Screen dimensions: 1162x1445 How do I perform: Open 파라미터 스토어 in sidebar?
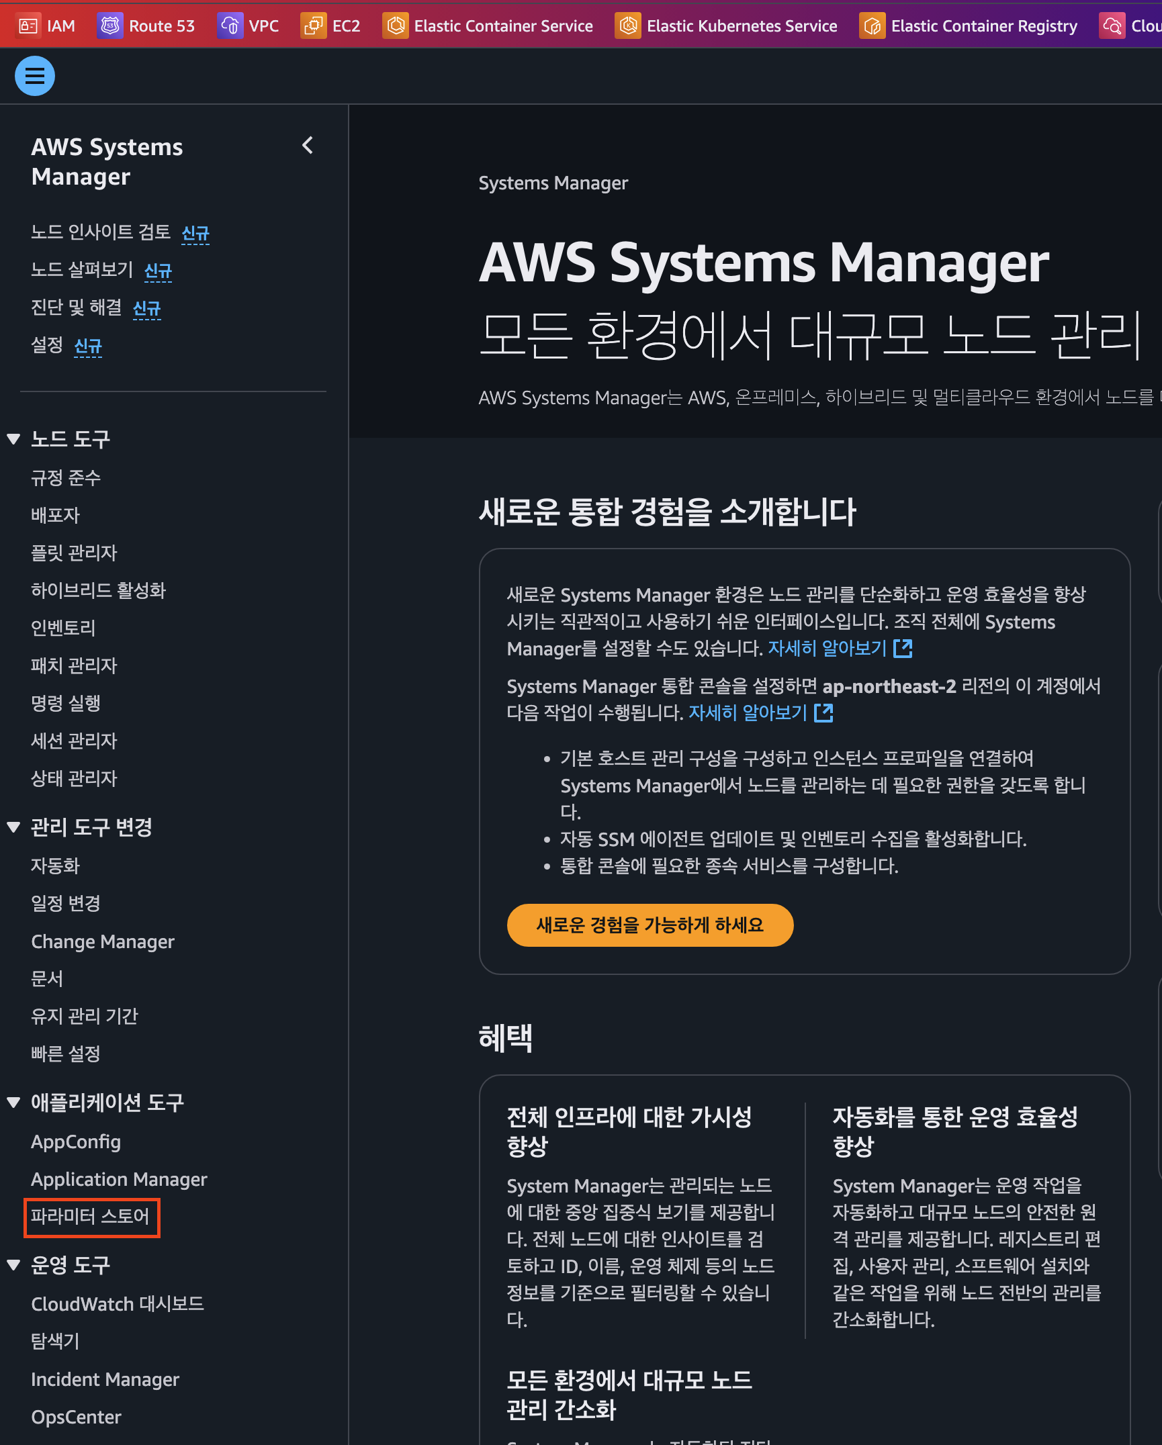pyautogui.click(x=90, y=1217)
